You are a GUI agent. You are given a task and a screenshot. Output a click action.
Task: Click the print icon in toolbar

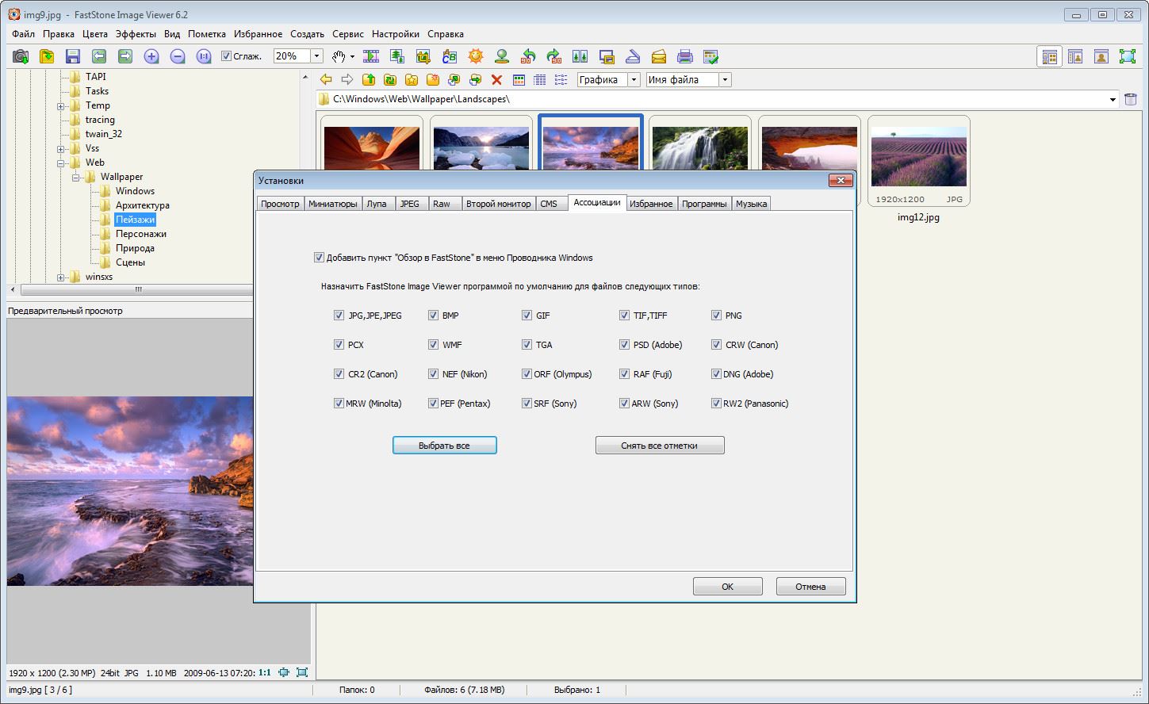click(x=685, y=56)
